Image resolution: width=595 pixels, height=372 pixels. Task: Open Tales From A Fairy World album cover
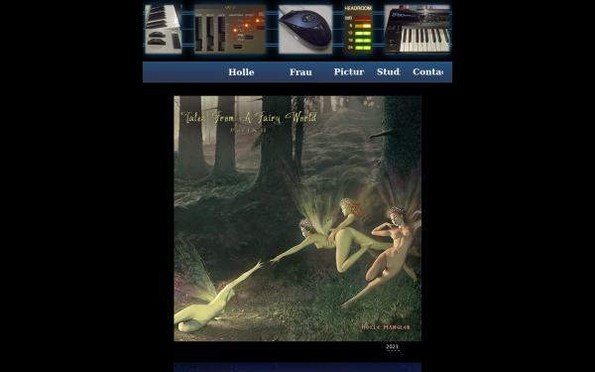coord(297,218)
